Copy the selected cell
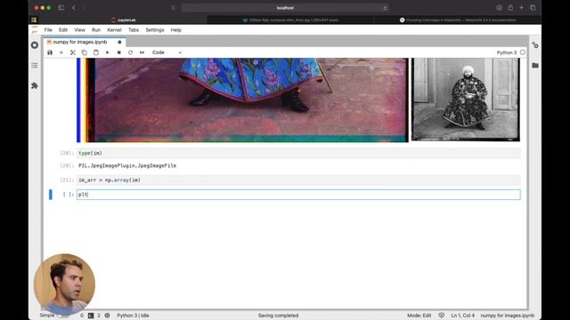570x320 pixels. (x=85, y=52)
